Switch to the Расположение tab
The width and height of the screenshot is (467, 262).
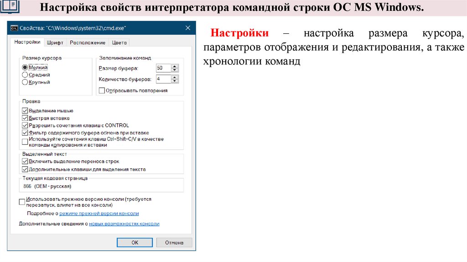coord(88,42)
